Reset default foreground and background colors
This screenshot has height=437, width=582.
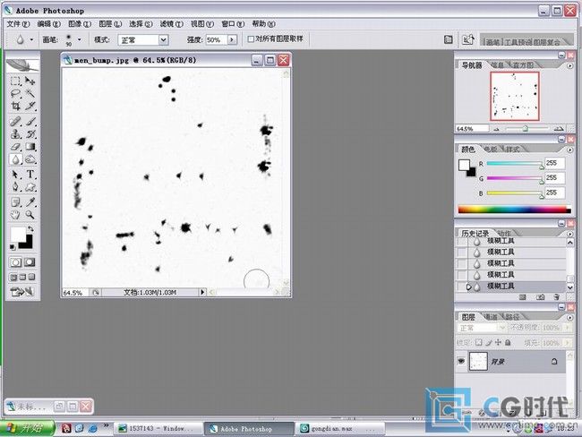click(x=13, y=247)
